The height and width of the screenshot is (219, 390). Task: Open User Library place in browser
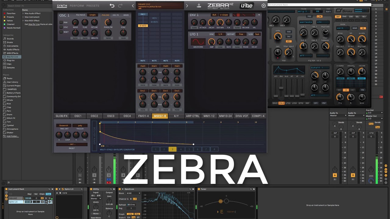tap(12, 82)
